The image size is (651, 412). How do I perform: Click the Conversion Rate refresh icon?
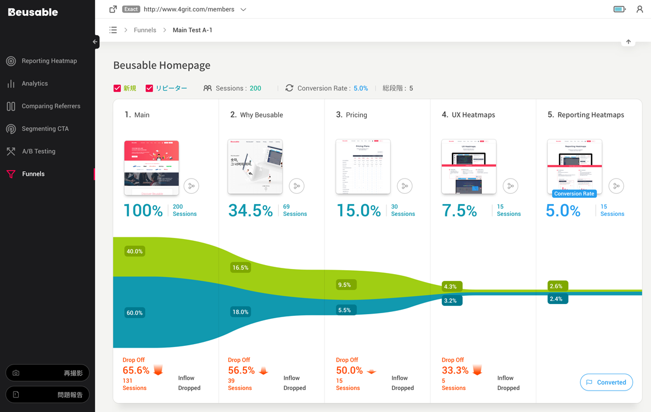pos(289,88)
